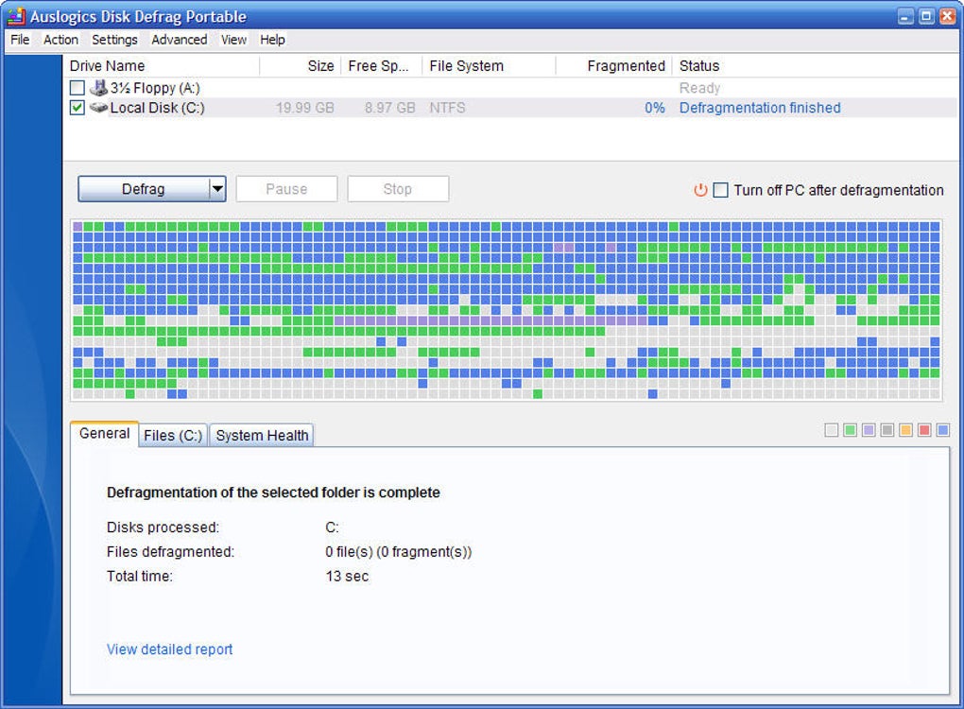964x709 pixels.
Task: Minimize the Auslogics Disk Defrag window
Action: 905,17
